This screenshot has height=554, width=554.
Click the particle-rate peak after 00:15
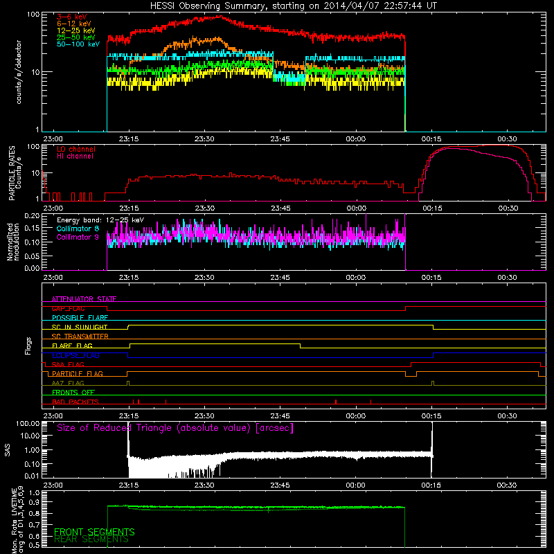click(x=494, y=145)
